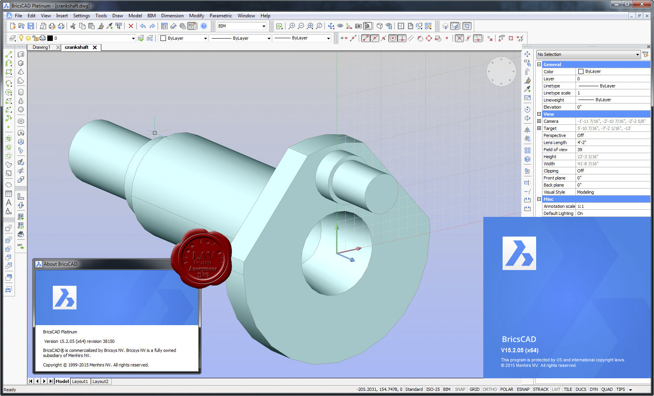654x396 pixels.
Task: Click the LookFrom view compass widget
Action: 501,72
